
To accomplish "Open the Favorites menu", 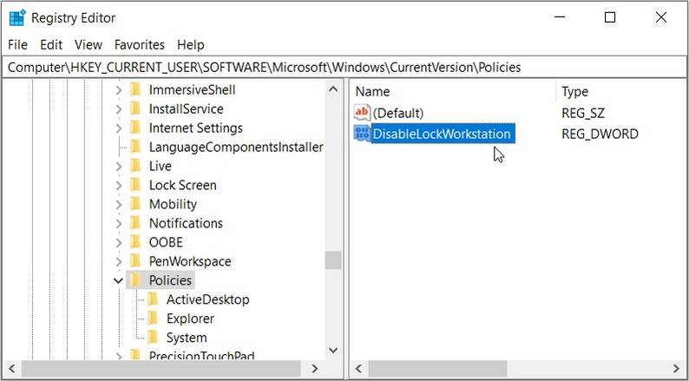I will tap(139, 44).
